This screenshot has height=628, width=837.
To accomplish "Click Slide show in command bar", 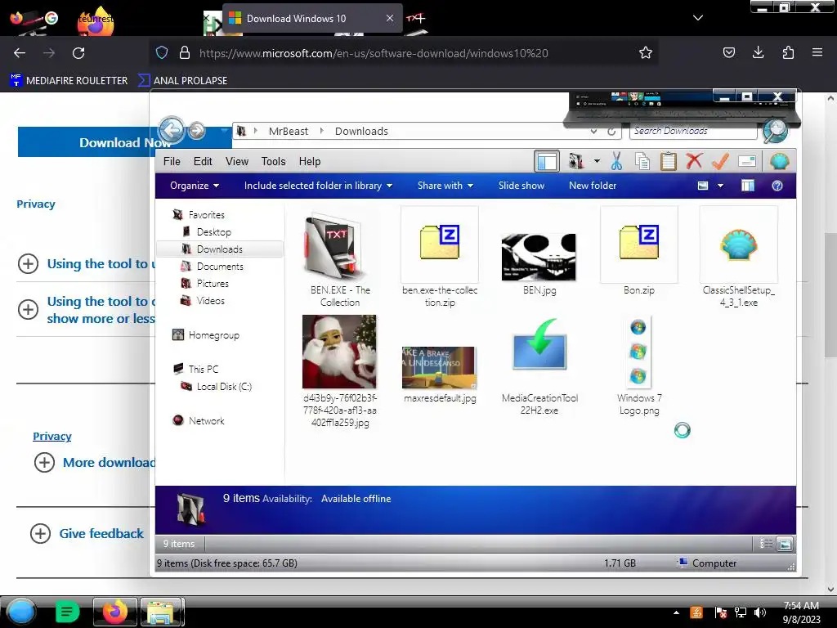I will [521, 186].
